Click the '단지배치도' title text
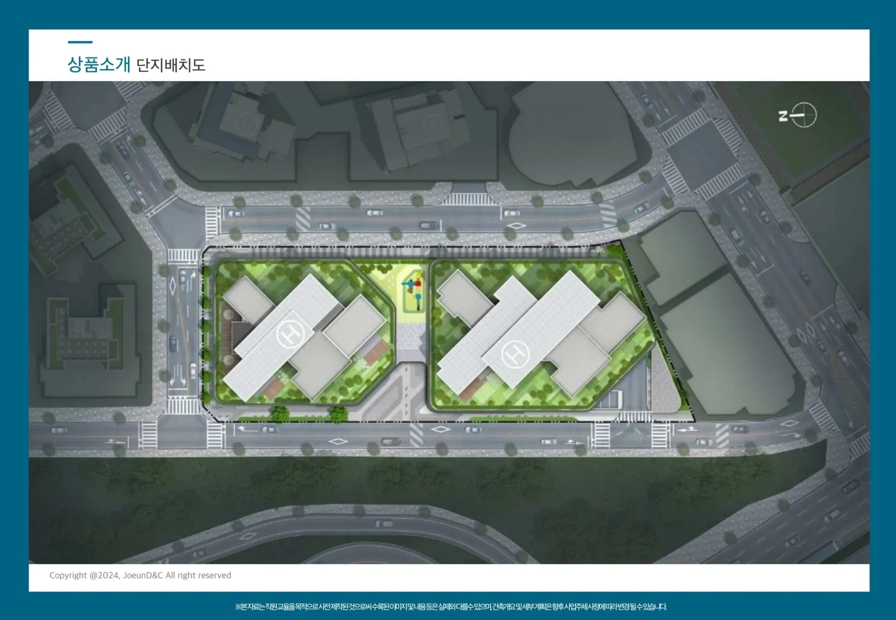896x620 pixels. point(171,65)
